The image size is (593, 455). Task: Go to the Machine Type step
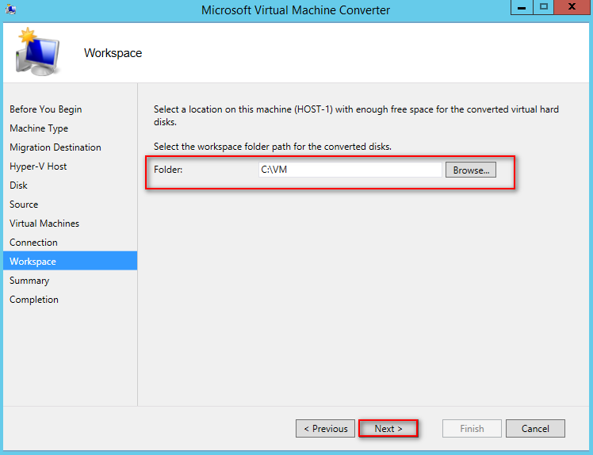click(x=39, y=128)
